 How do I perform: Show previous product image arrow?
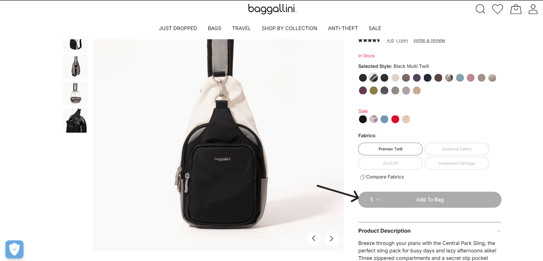pyautogui.click(x=313, y=238)
